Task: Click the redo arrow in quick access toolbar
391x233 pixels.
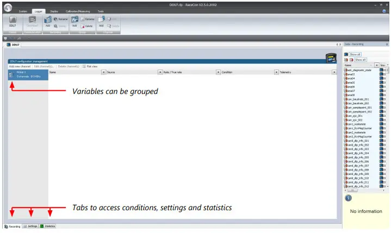Action: coord(19,39)
